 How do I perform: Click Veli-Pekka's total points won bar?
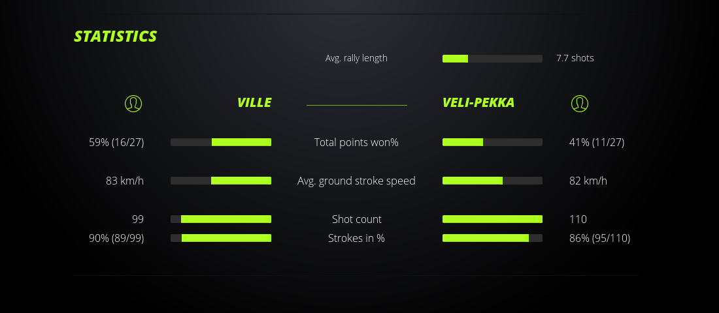(x=492, y=142)
